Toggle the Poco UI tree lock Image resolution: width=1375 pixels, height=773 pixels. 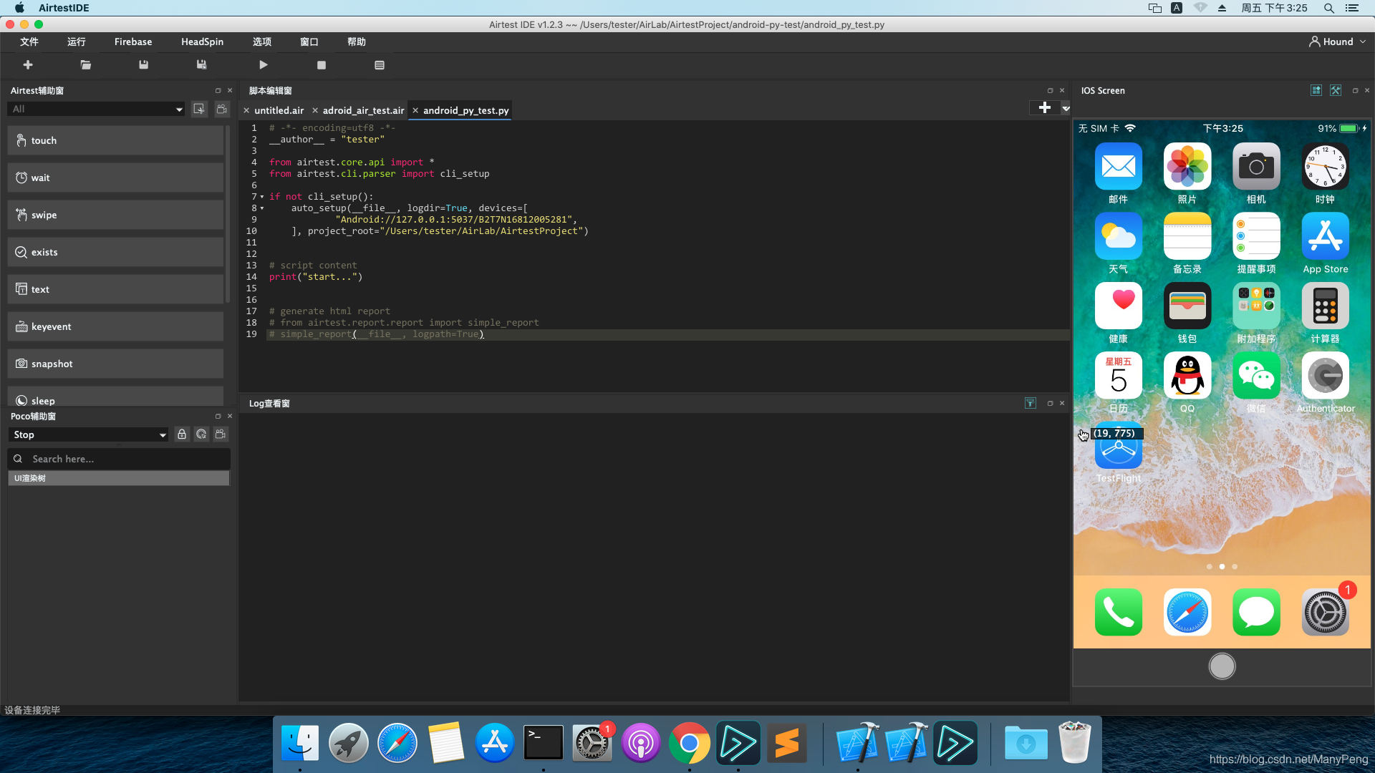pos(182,434)
